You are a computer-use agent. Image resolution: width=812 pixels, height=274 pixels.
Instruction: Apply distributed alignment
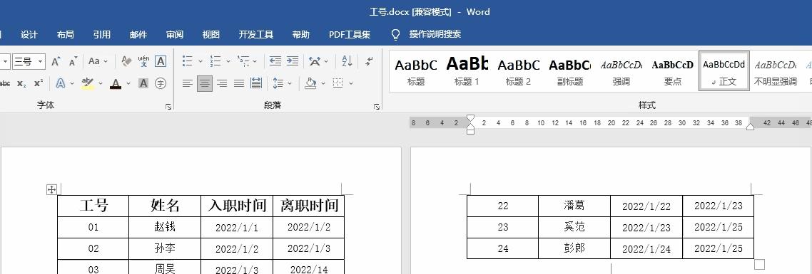point(256,83)
